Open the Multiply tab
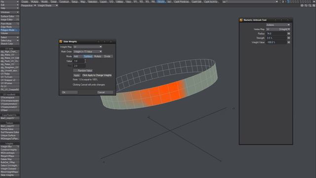316x178 pixels. pyautogui.click(x=35, y=1)
